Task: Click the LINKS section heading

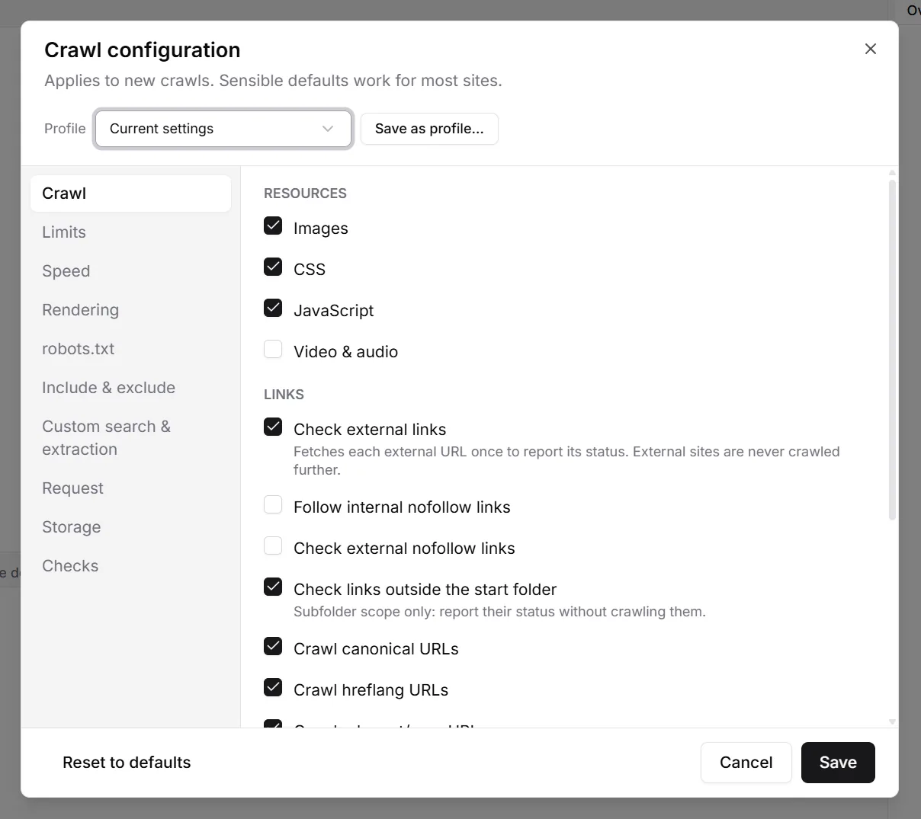Action: 284,395
